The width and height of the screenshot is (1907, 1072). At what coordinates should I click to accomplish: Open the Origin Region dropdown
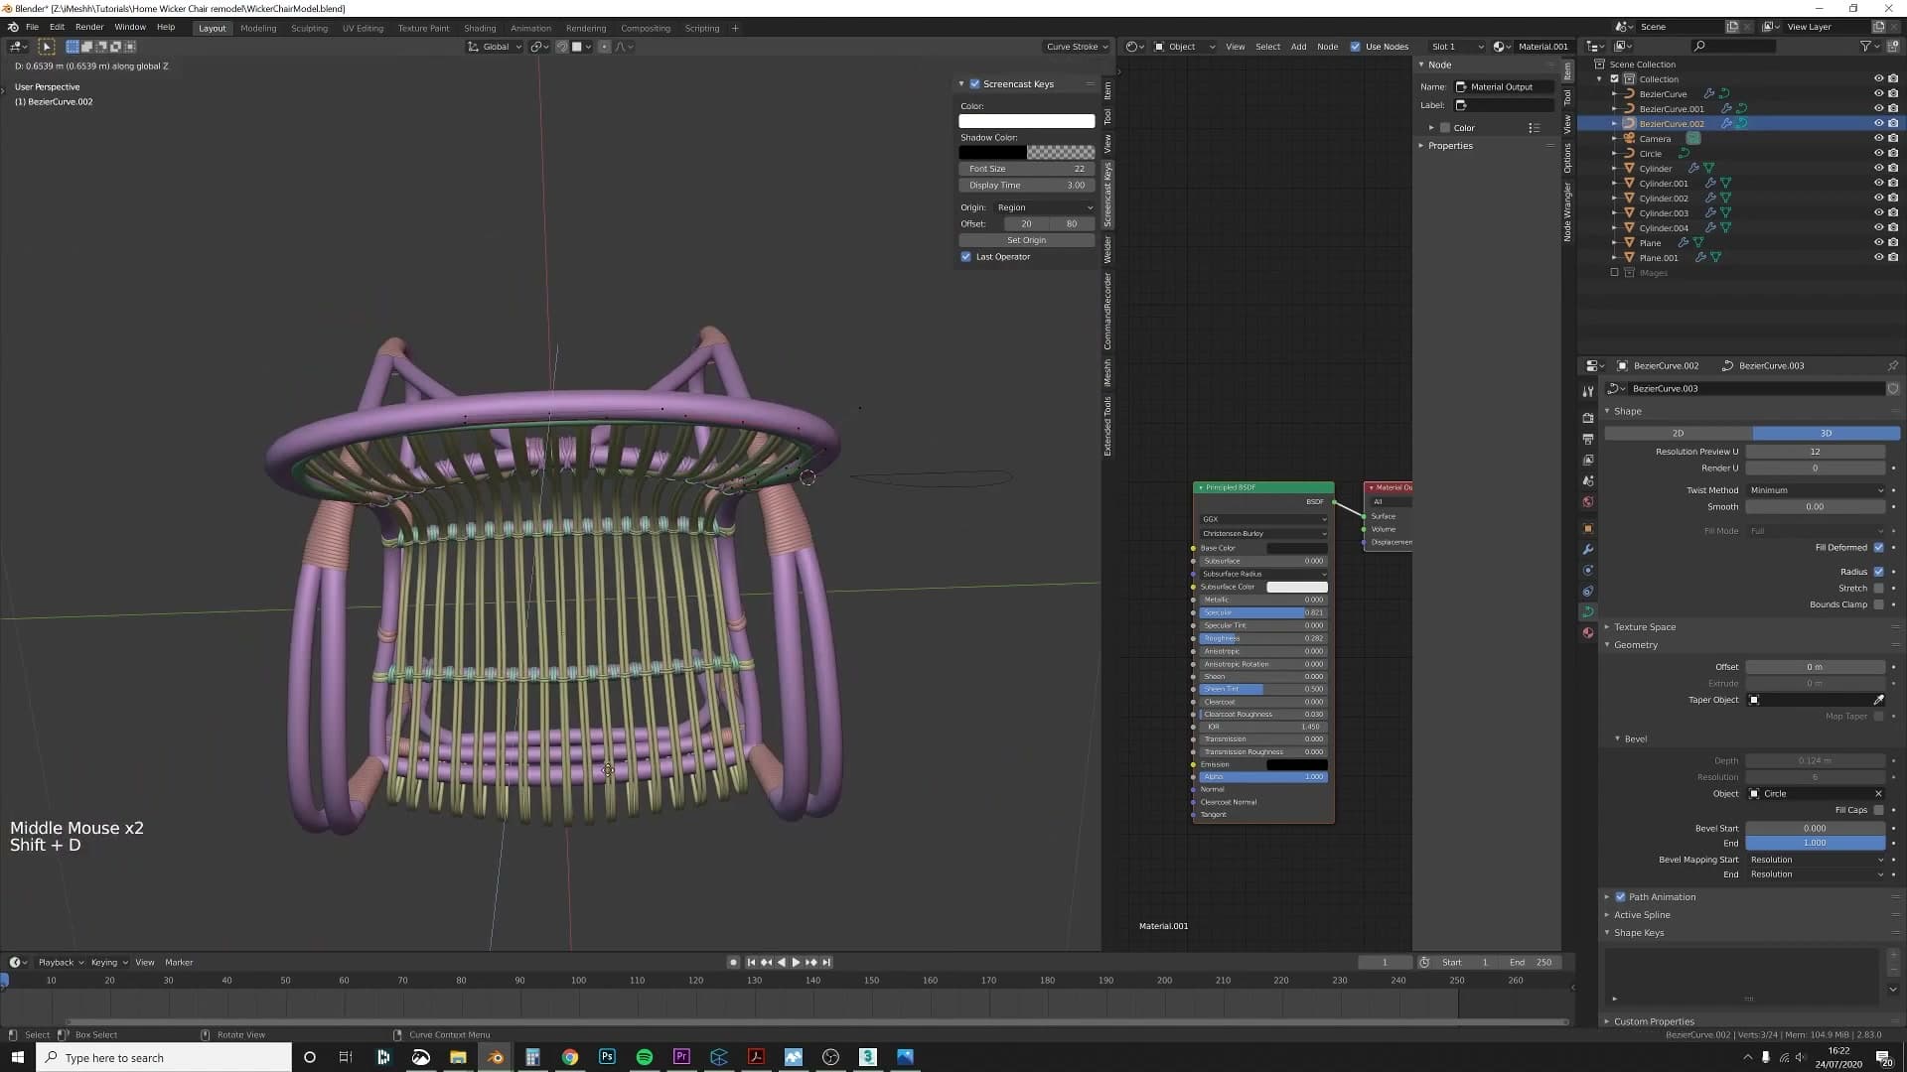coord(1043,207)
